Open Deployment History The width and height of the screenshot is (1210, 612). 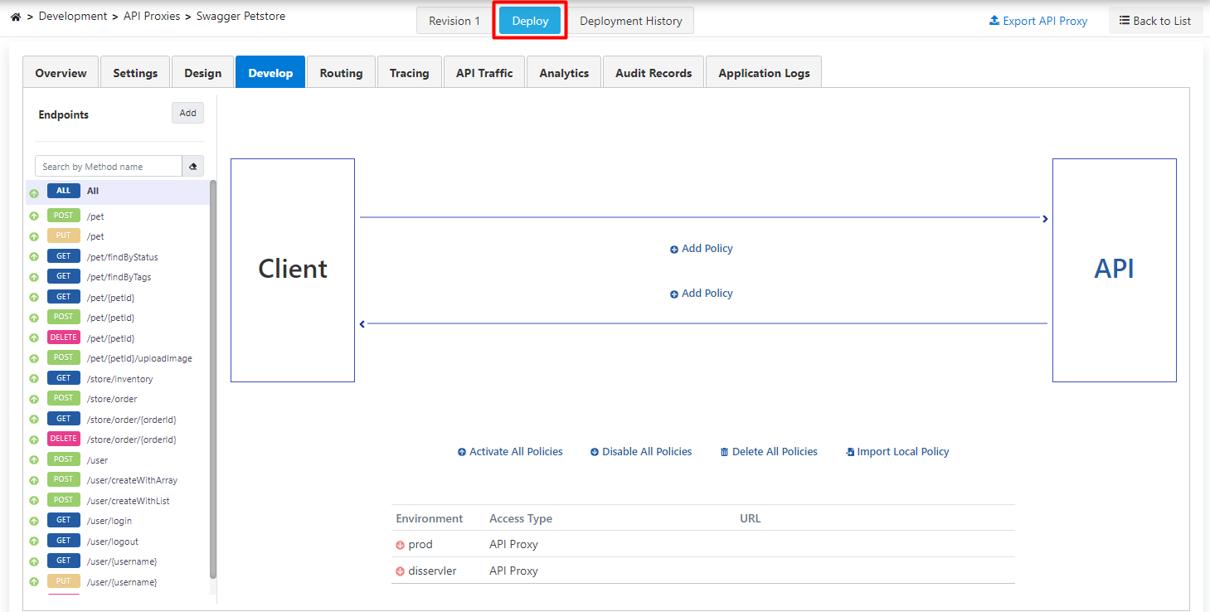630,21
